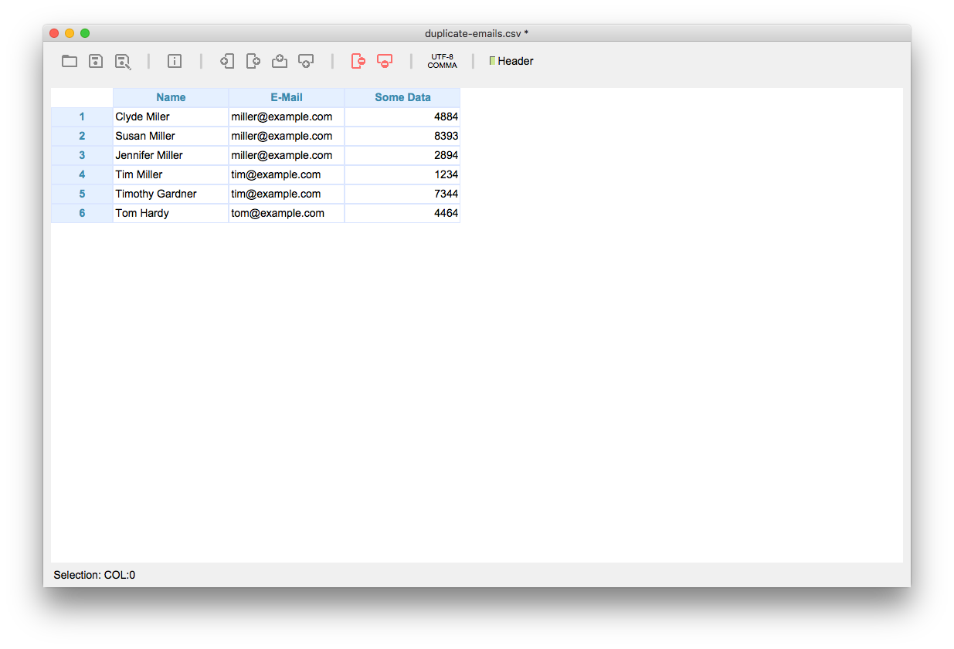Close the duplicate-emails.csv window
Screen dimensions: 954x649
click(54, 33)
